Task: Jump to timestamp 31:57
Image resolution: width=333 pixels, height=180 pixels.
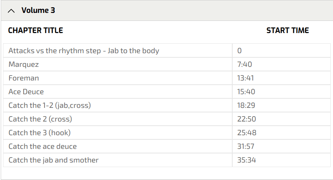Action: click(246, 146)
